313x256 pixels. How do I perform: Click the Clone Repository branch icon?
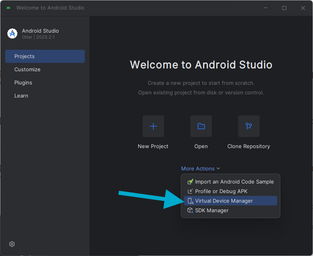[x=248, y=126]
